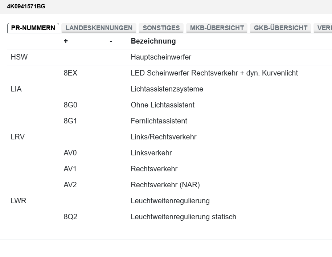Click the plus column header
This screenshot has width=332, height=257.
(66, 41)
